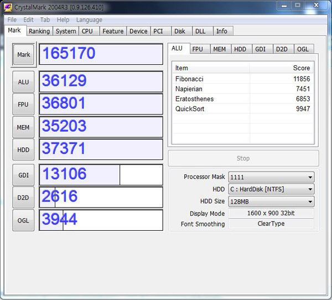Screen dimensions: 332x300
Task: Open the Processor Mask dropdown
Action: coord(272,177)
